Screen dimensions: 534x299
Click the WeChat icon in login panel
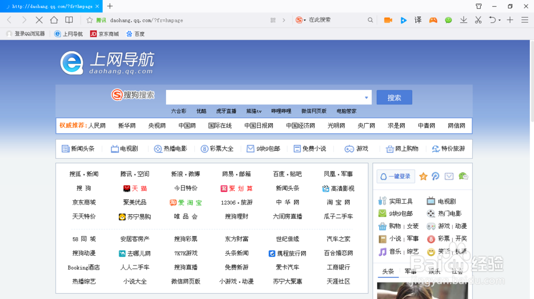[x=463, y=176]
